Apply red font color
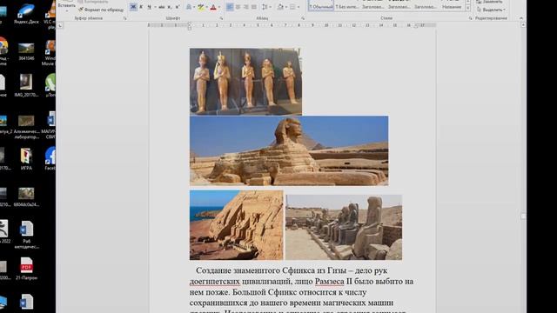 coord(213,7)
